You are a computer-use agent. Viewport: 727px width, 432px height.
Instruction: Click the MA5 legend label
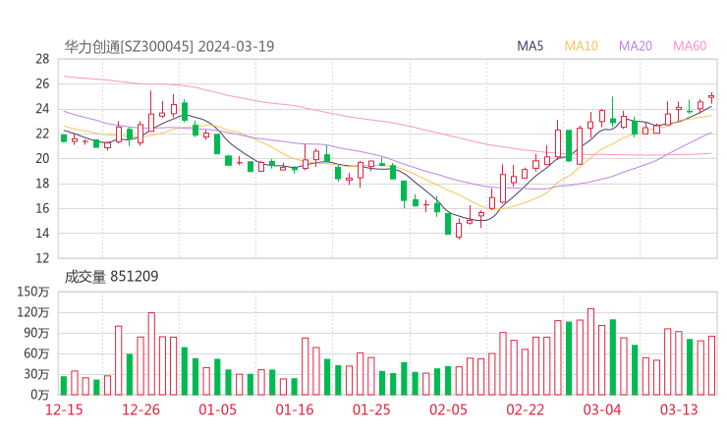530,46
